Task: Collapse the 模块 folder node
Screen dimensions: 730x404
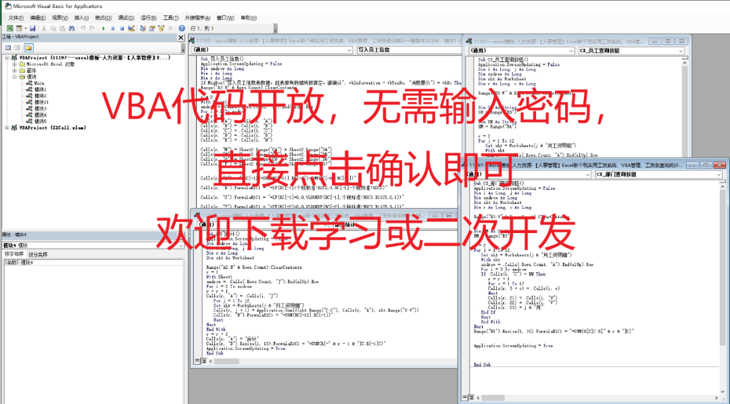Action: coord(14,77)
